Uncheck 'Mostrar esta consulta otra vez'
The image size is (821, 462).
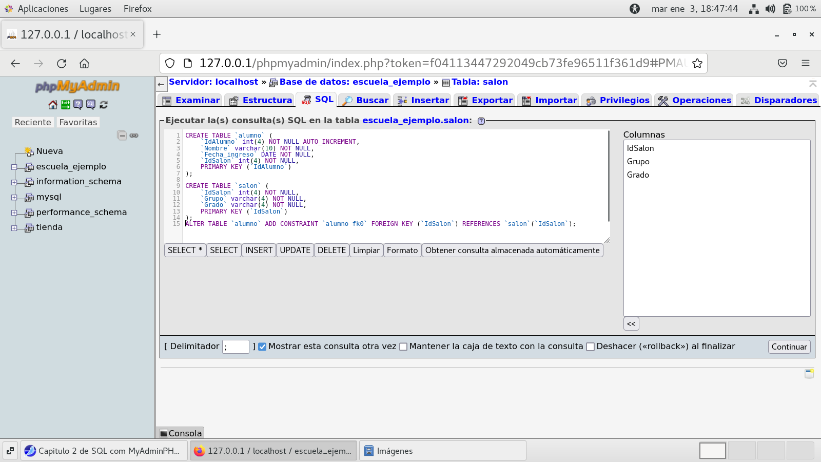(x=262, y=346)
